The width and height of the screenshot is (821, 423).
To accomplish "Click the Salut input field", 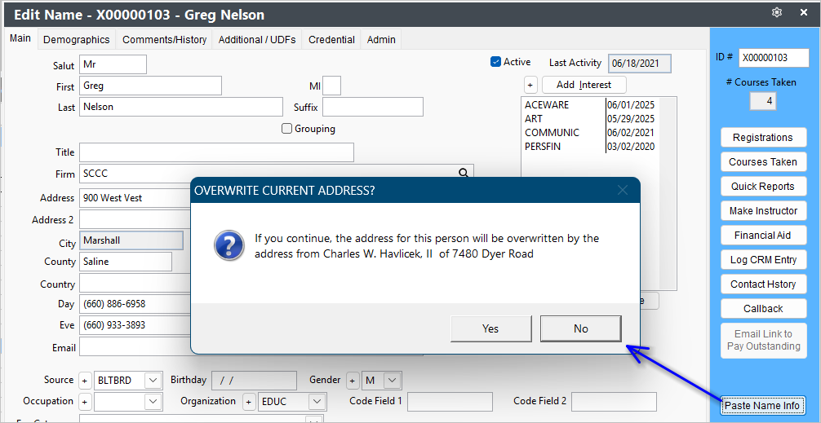I will (113, 65).
